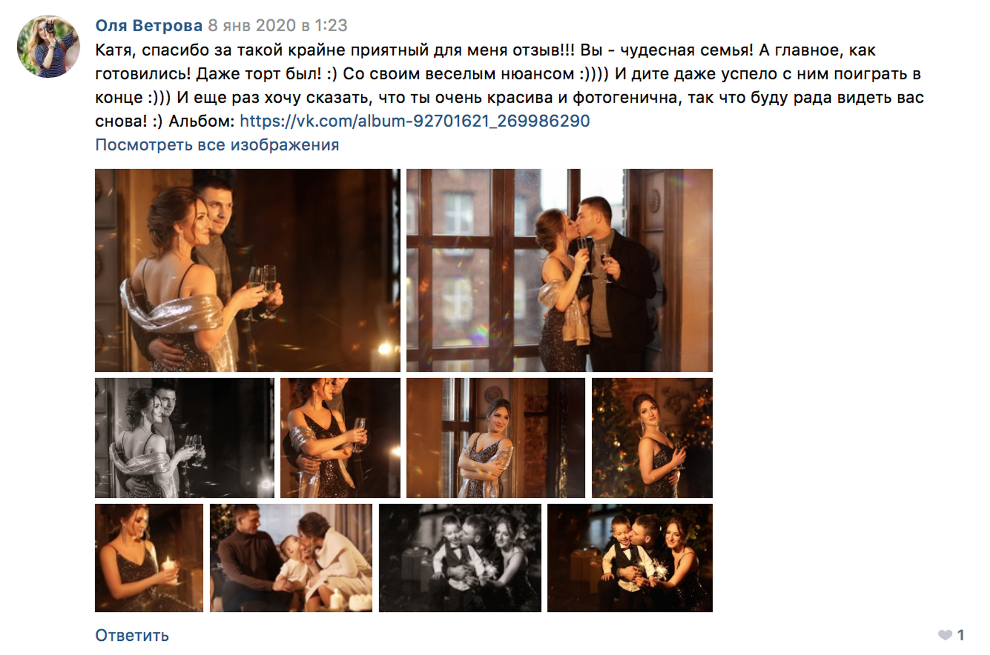990x655 pixels.
Task: Open the woman with crossed arms holding glass photo
Action: [340, 438]
